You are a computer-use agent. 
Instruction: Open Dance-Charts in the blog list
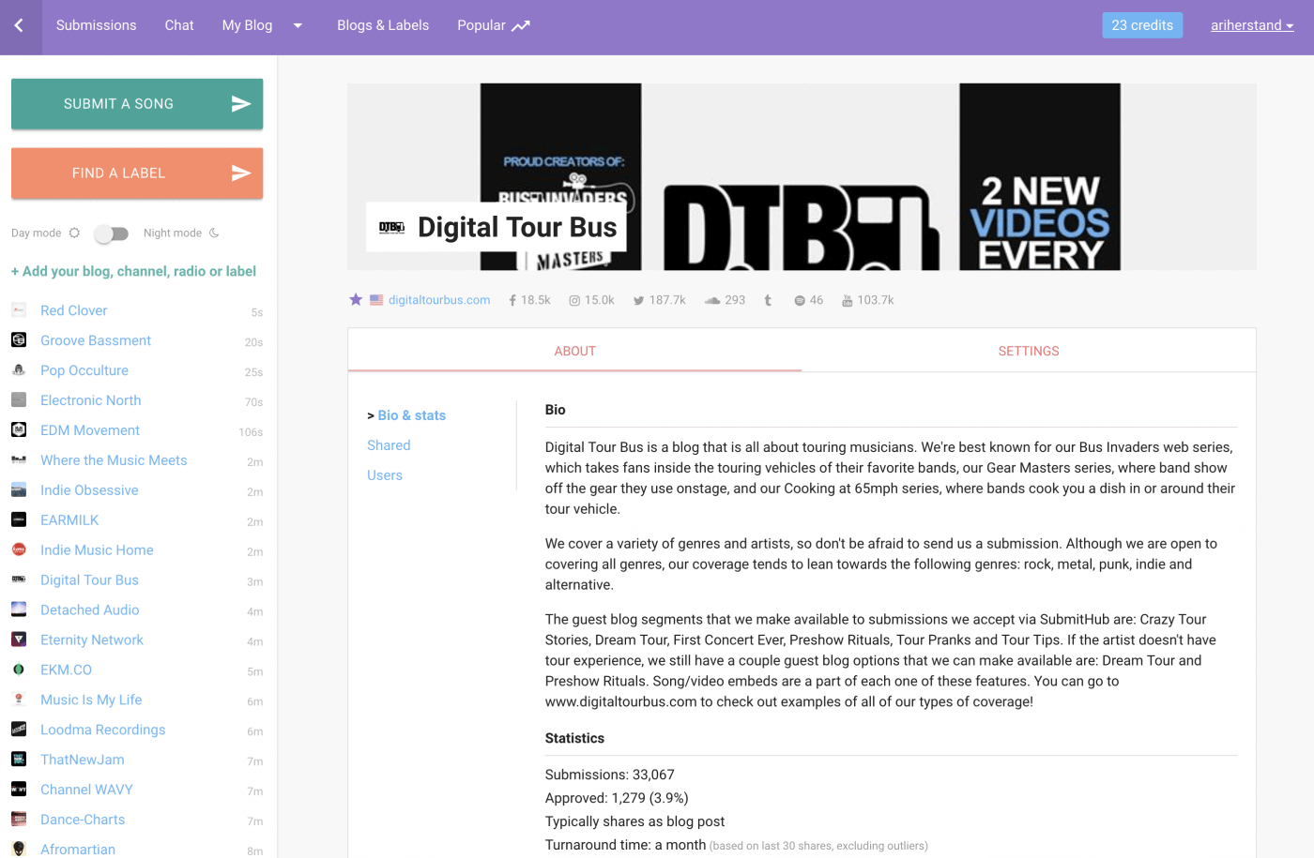point(83,820)
